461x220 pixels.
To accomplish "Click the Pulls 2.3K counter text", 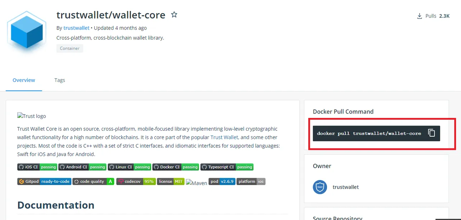I will pos(438,16).
